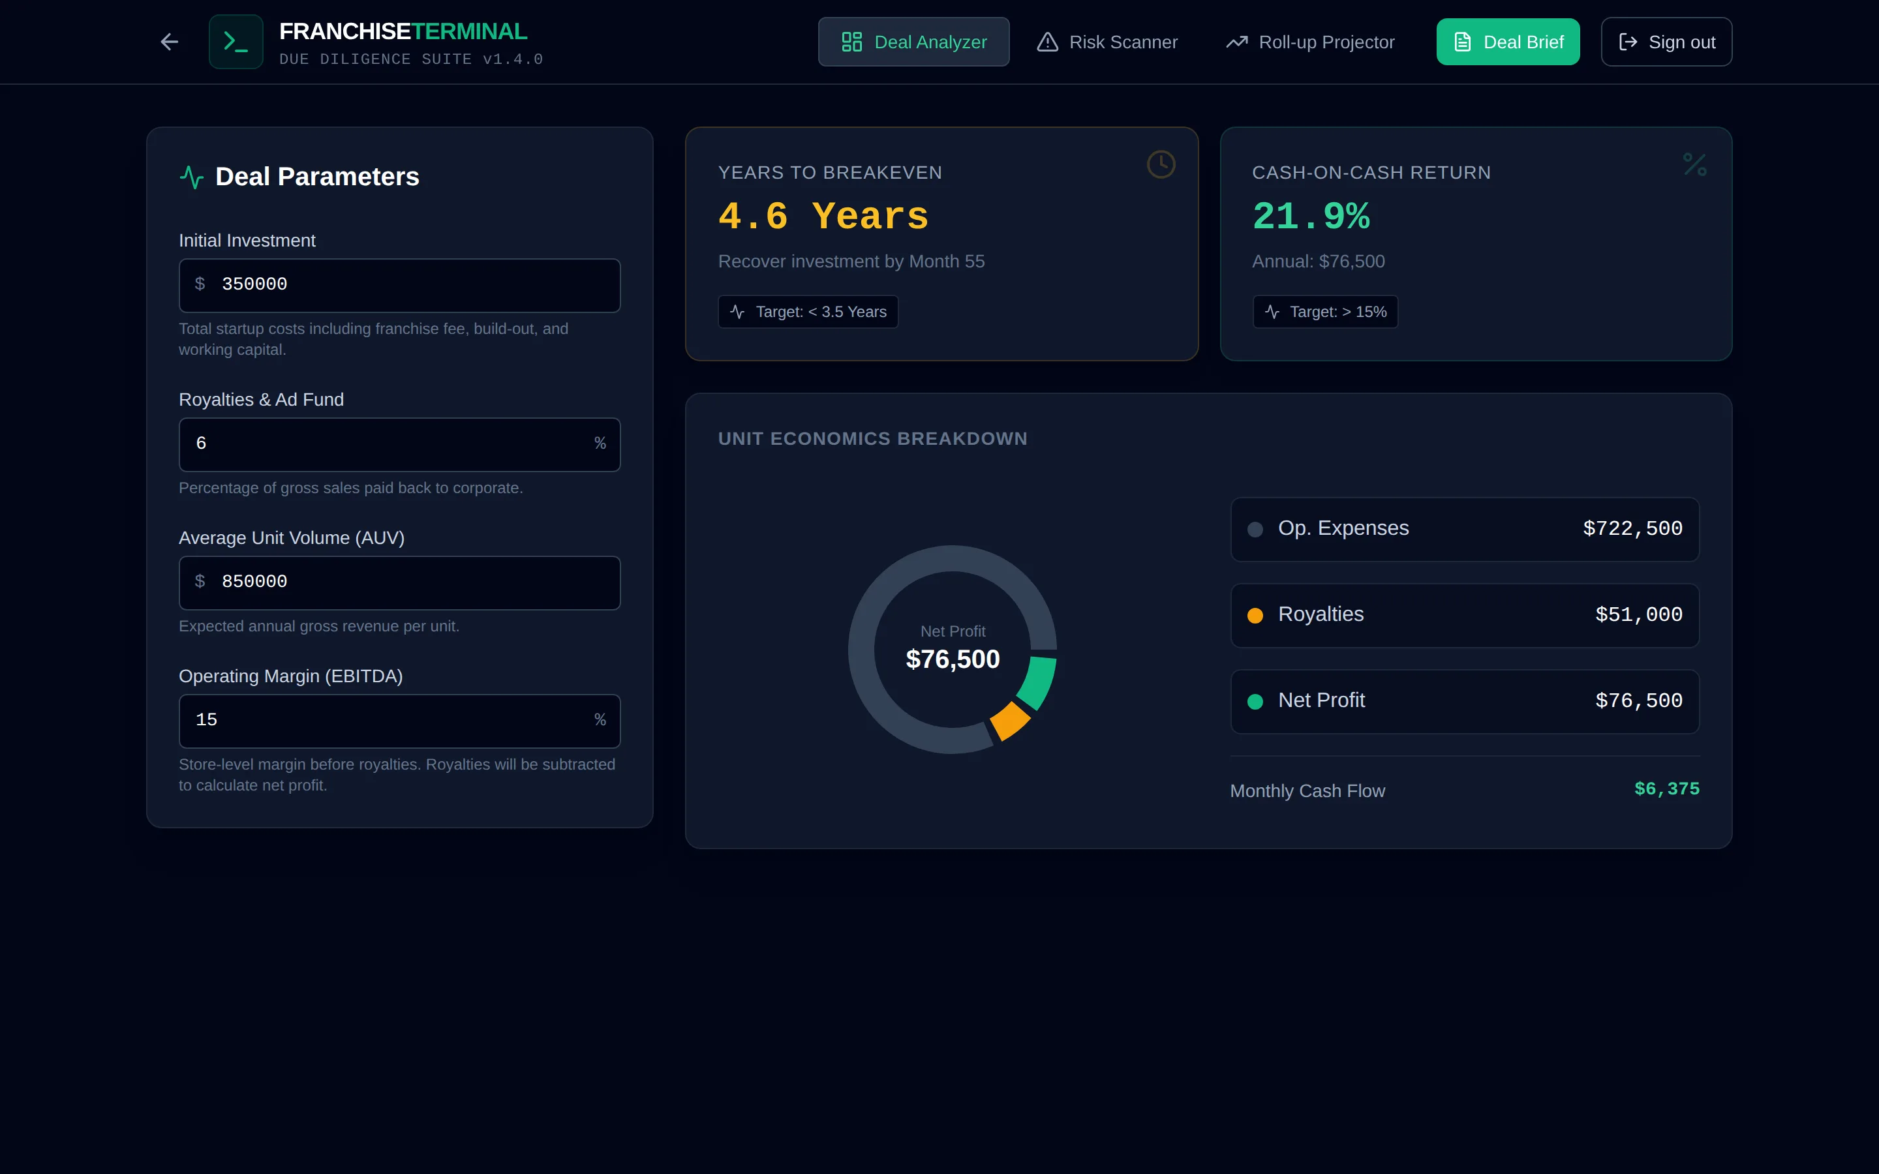Click the Target: > 15% badge
The image size is (1879, 1174).
tap(1325, 312)
